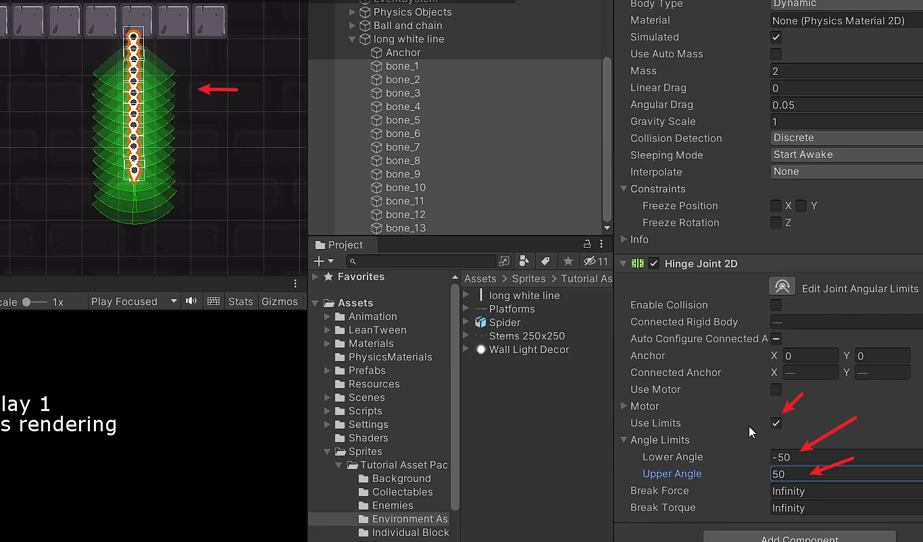
Task: Switch to the Project tab
Action: pyautogui.click(x=342, y=244)
